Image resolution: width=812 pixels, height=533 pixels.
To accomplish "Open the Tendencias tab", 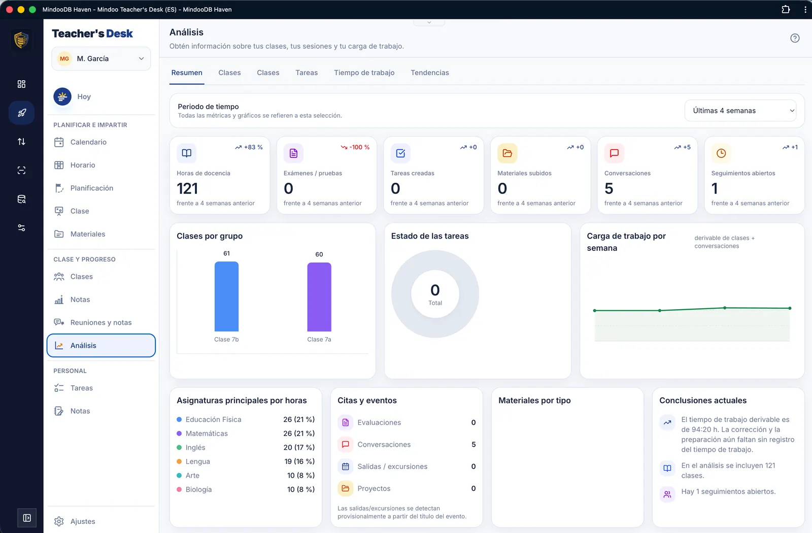I will (x=430, y=73).
